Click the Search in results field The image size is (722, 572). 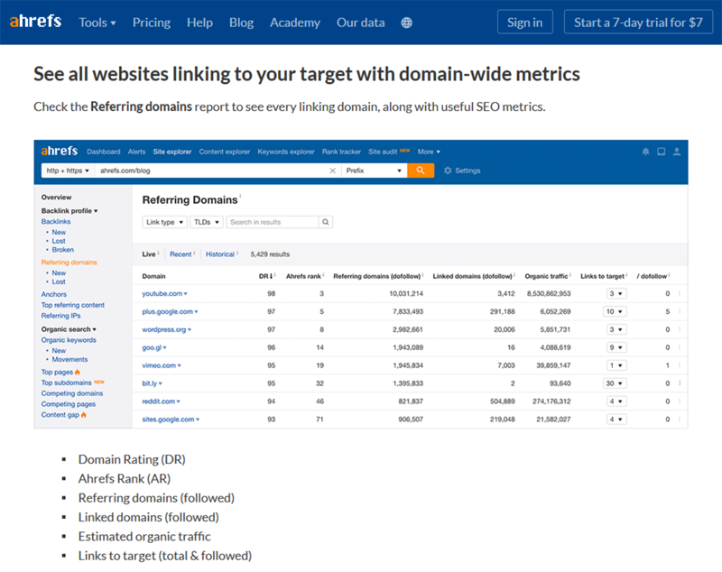pyautogui.click(x=273, y=222)
